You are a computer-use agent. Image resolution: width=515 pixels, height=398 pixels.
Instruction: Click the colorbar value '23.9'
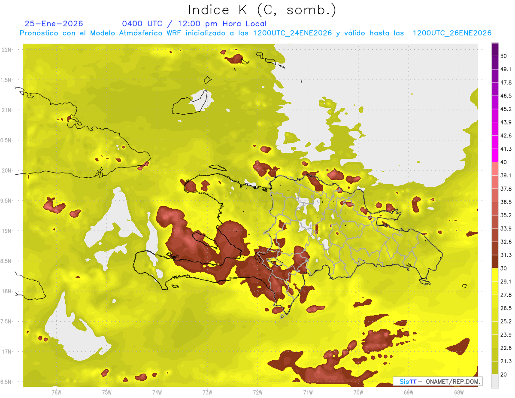pyautogui.click(x=506, y=335)
